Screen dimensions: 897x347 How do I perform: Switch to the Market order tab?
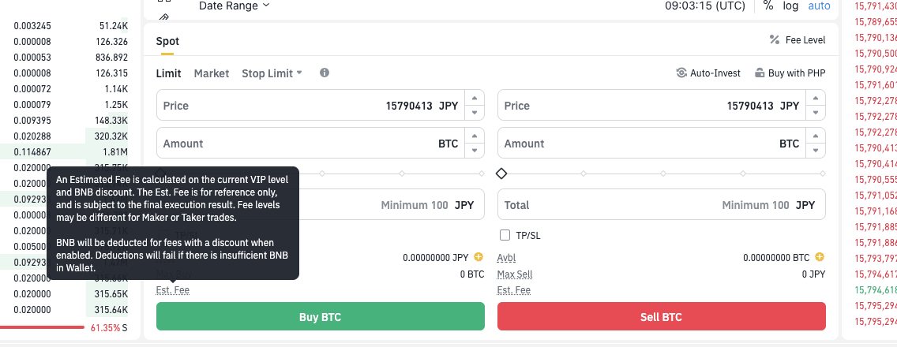tap(211, 73)
